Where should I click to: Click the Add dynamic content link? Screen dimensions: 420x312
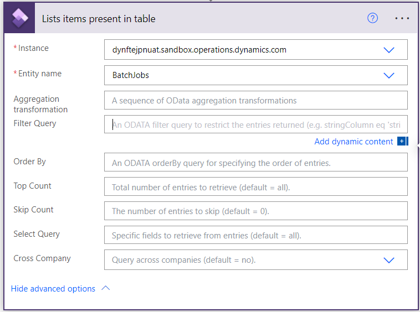click(x=354, y=142)
